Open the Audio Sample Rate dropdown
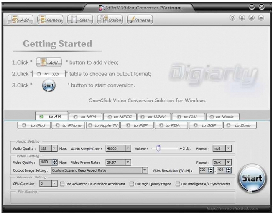 point(128,148)
